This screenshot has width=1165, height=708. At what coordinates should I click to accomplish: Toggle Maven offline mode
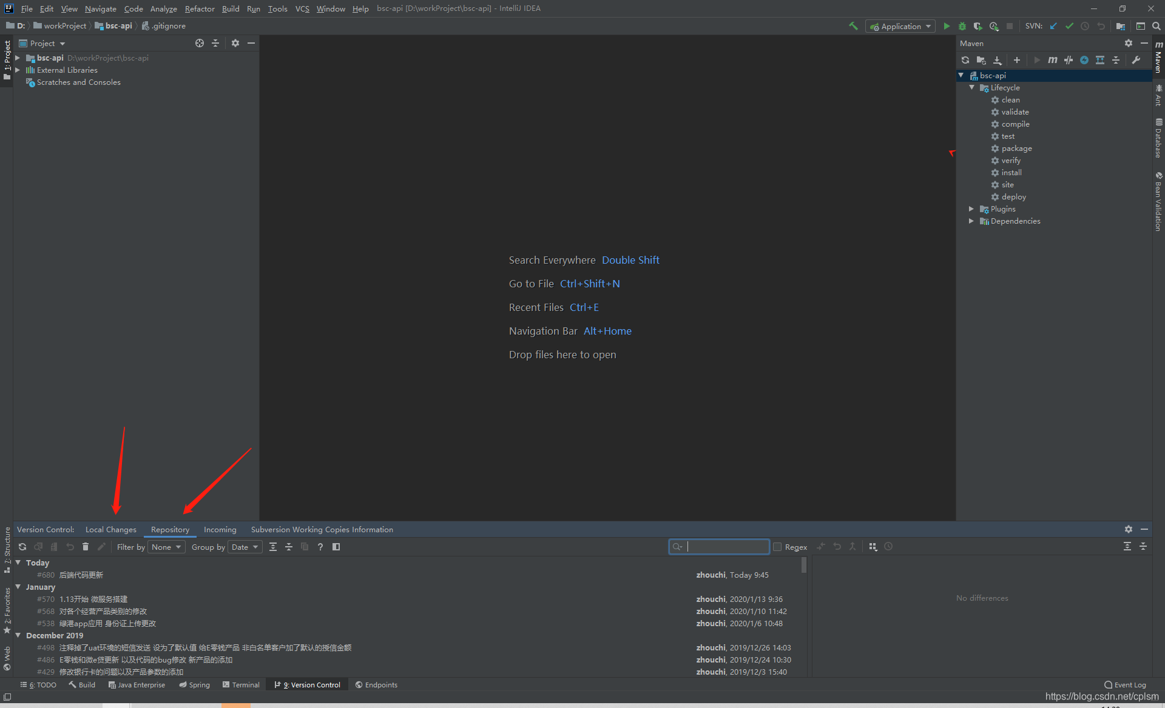[1068, 60]
